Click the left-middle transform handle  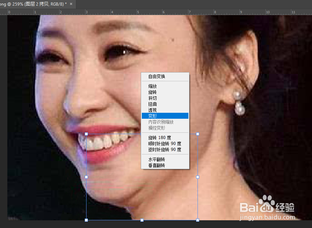86,177
